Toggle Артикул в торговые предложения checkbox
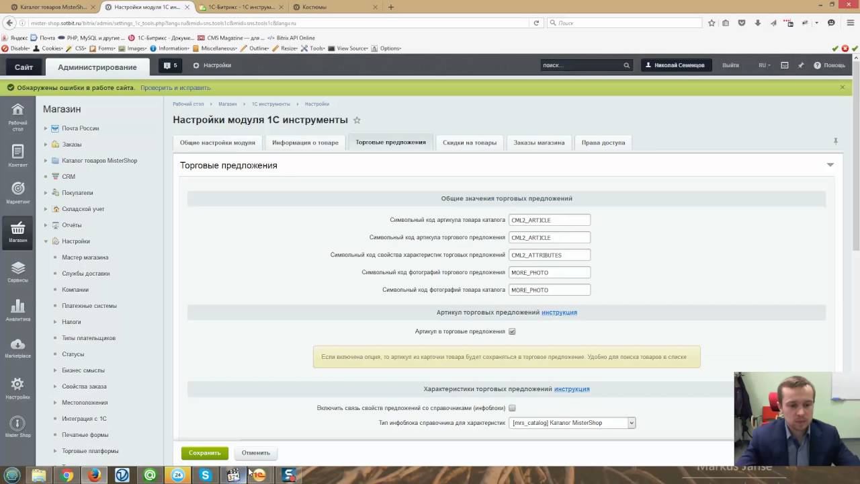860x484 pixels. (512, 331)
